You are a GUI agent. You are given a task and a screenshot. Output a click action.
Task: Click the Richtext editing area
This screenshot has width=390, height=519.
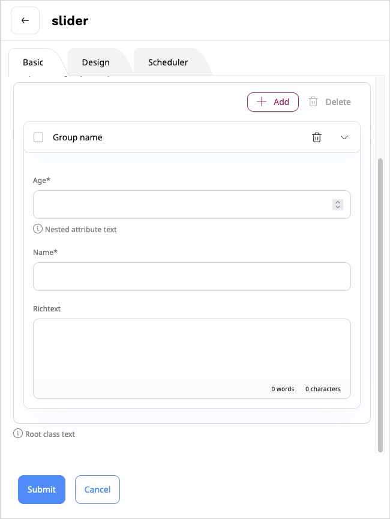(191, 348)
